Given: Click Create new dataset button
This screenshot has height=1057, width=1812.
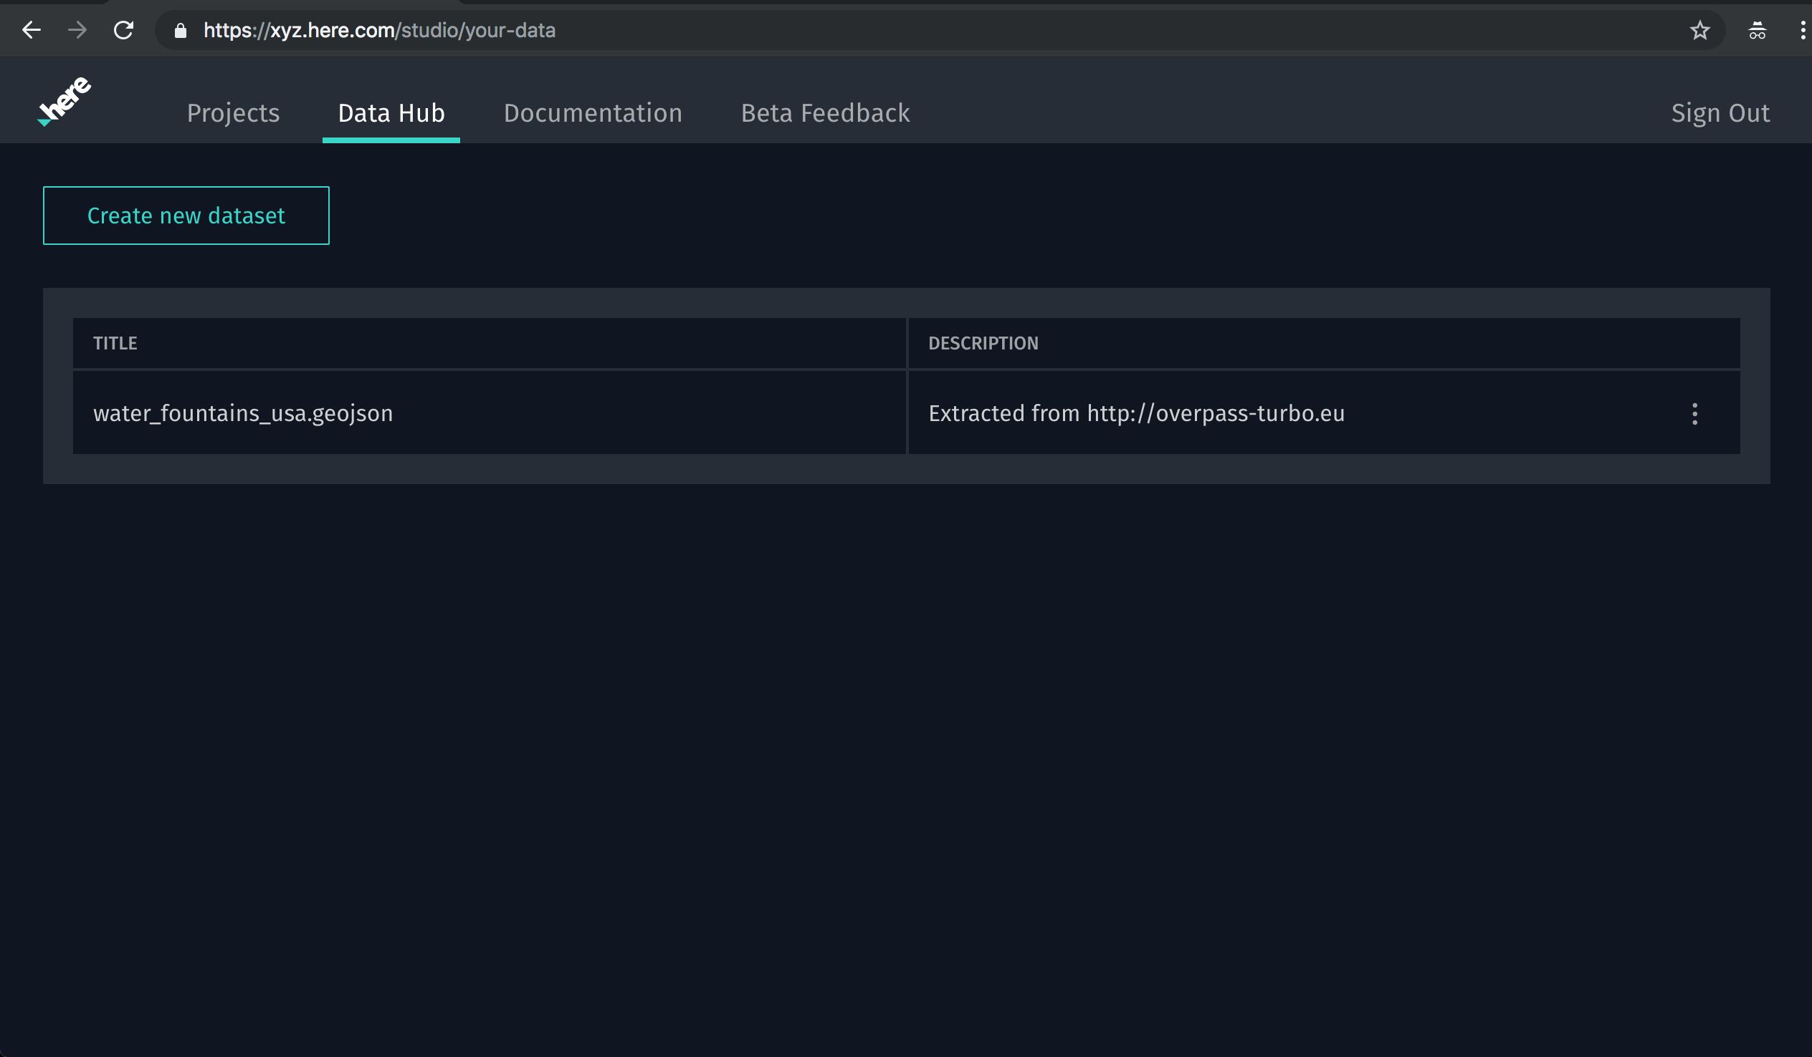Looking at the screenshot, I should (x=186, y=216).
